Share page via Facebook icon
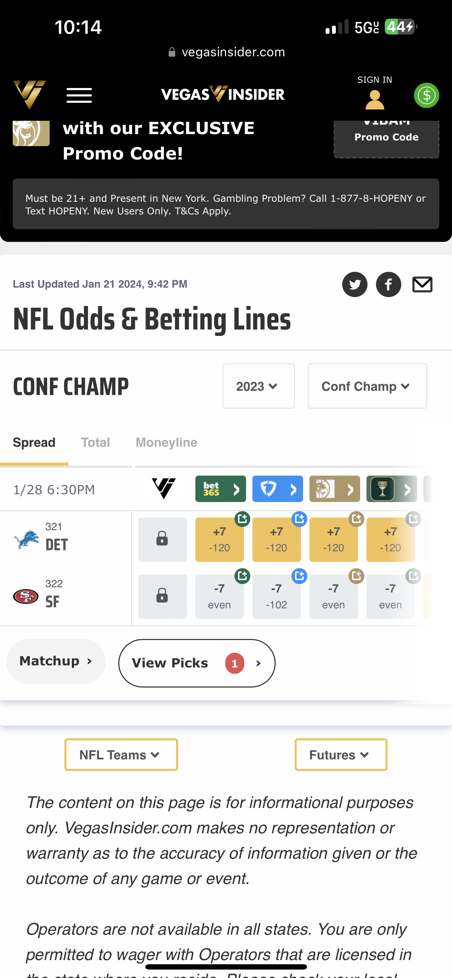This screenshot has width=452, height=978. tap(388, 284)
